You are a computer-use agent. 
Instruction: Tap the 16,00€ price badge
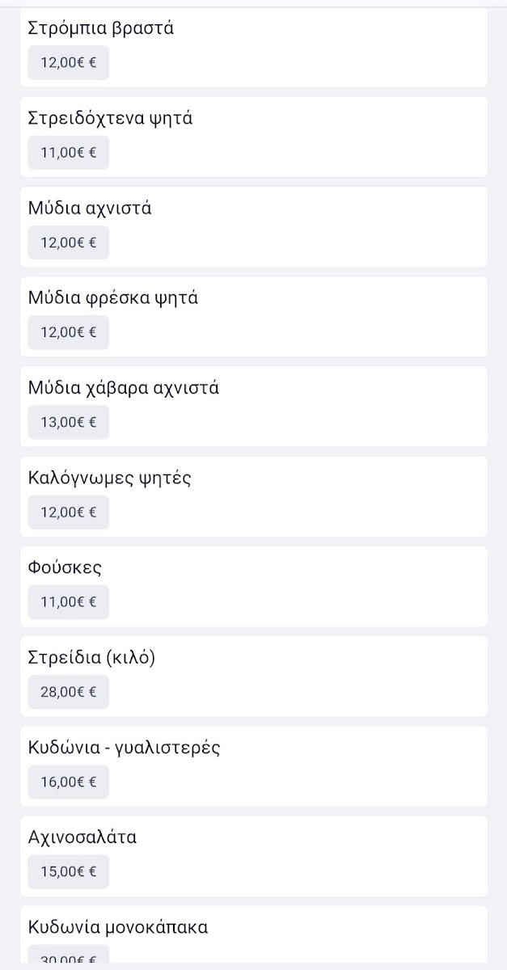click(x=69, y=782)
